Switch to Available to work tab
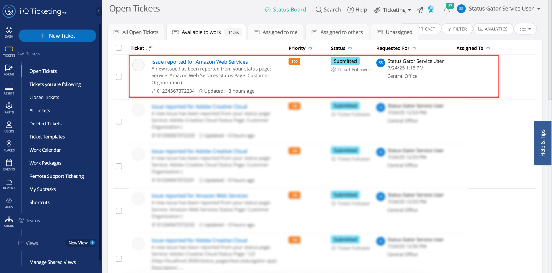 [206, 32]
